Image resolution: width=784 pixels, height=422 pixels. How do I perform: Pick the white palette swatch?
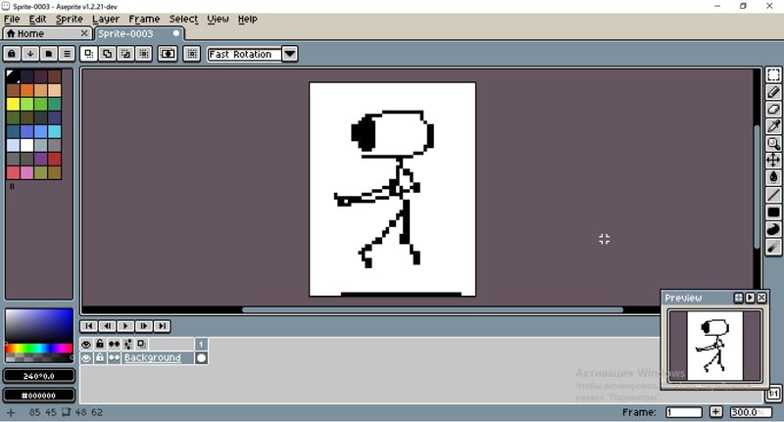27,145
